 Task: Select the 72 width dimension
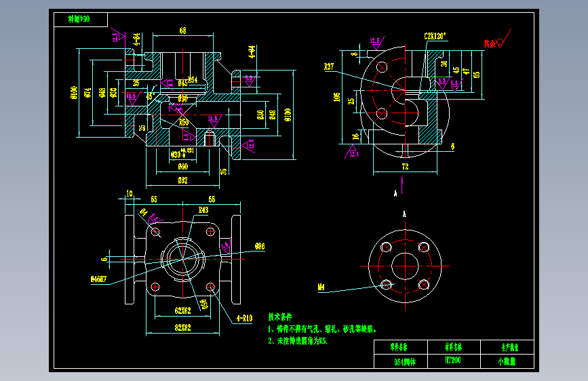[x=405, y=167]
